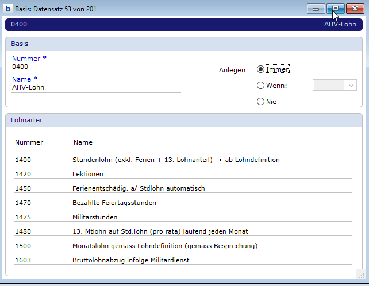Choose the 'Wenn:' radio option
Image resolution: width=369 pixels, height=286 pixels.
261,86
